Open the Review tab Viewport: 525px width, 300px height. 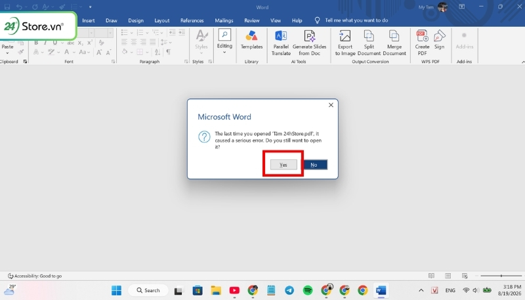[x=252, y=20]
